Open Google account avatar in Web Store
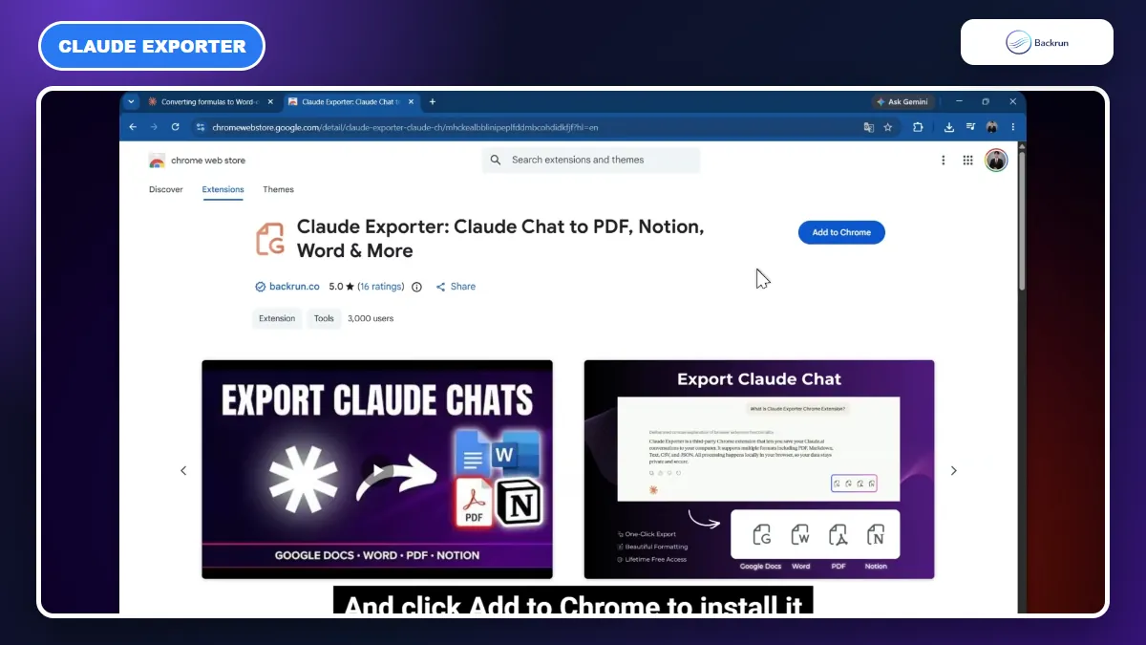This screenshot has height=645, width=1146. click(996, 160)
